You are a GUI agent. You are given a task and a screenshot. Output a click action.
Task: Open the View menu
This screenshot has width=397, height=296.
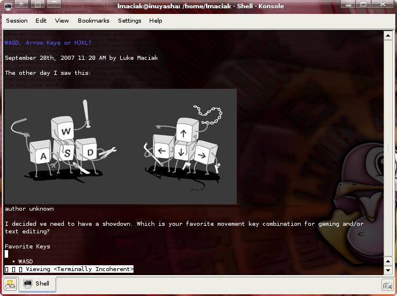click(x=62, y=20)
